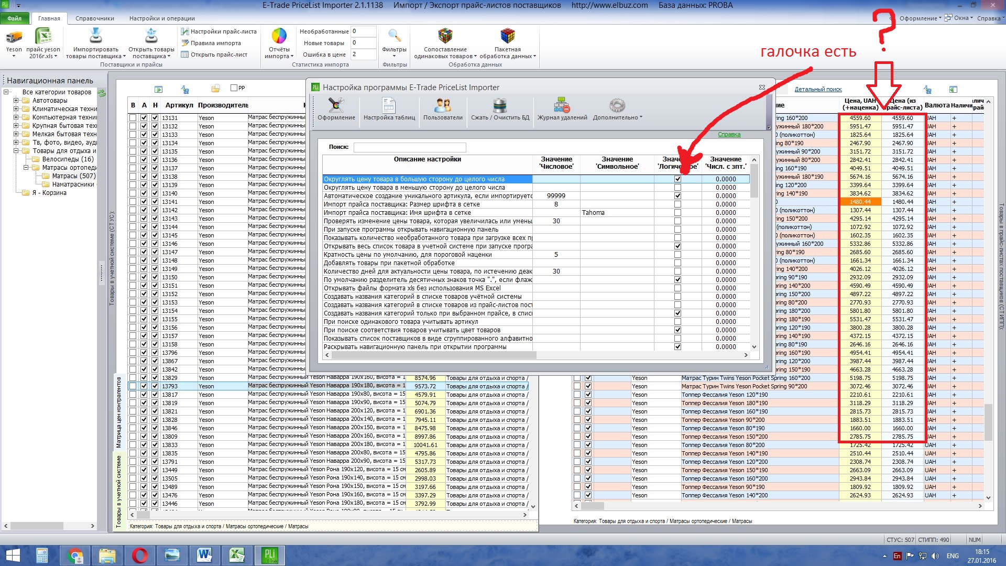Toggle Открывать весь список товара checkbox

677,246
